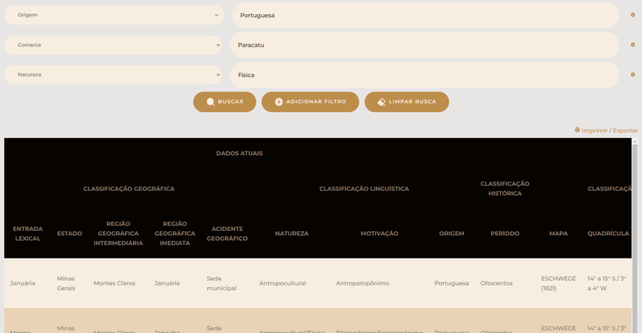Click the vertical scrollbar of results table
Viewport: 642px width, 333px height.
tap(635, 238)
